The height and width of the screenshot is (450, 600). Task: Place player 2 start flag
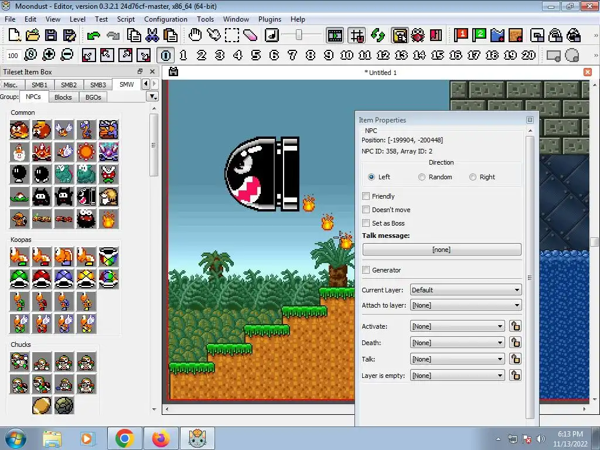pyautogui.click(x=479, y=35)
